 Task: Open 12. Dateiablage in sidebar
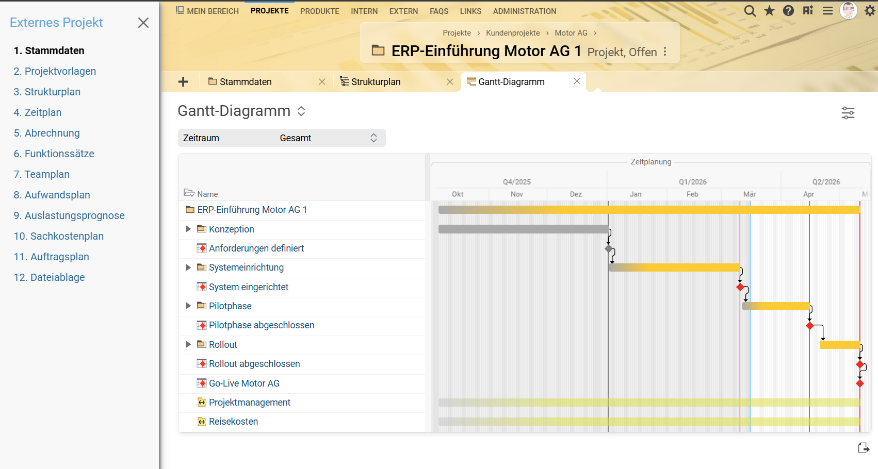point(49,277)
